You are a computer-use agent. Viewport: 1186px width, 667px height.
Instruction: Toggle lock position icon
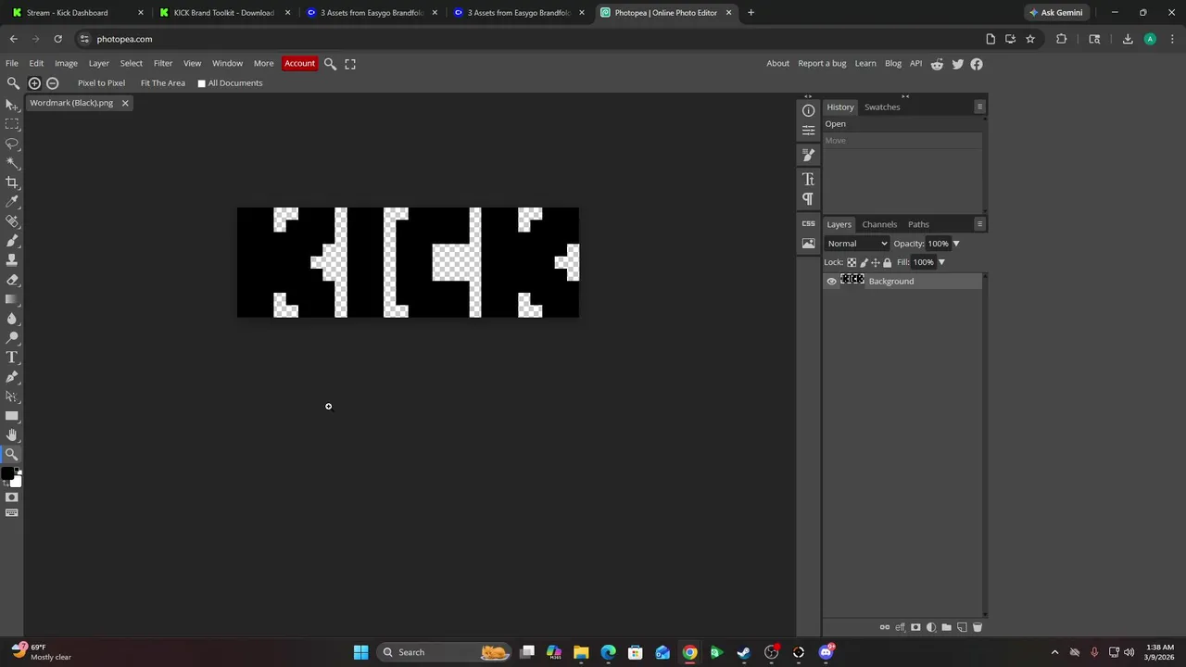pyautogui.click(x=875, y=262)
